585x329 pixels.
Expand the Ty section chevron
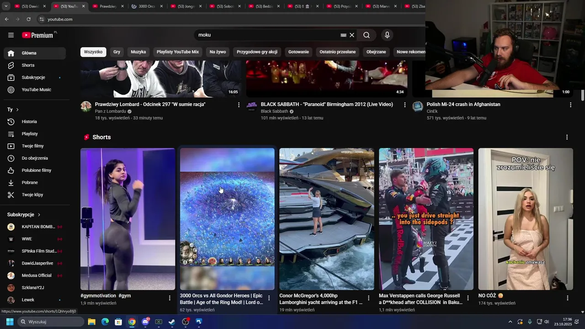pos(17,110)
